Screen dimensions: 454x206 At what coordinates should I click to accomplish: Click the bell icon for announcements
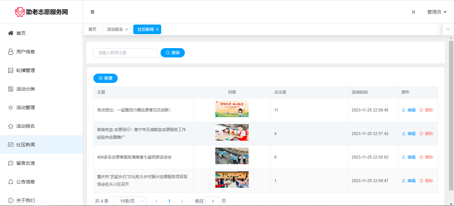pos(11,182)
